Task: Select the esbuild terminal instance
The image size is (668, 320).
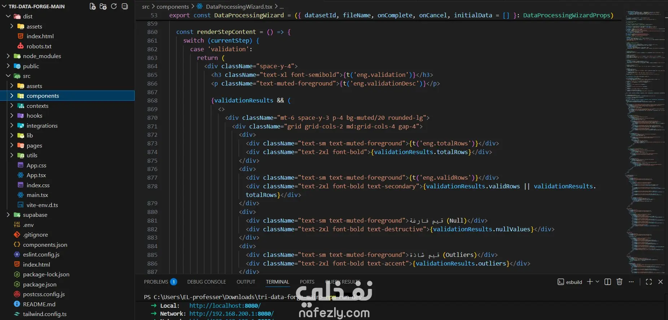Action: 570,282
